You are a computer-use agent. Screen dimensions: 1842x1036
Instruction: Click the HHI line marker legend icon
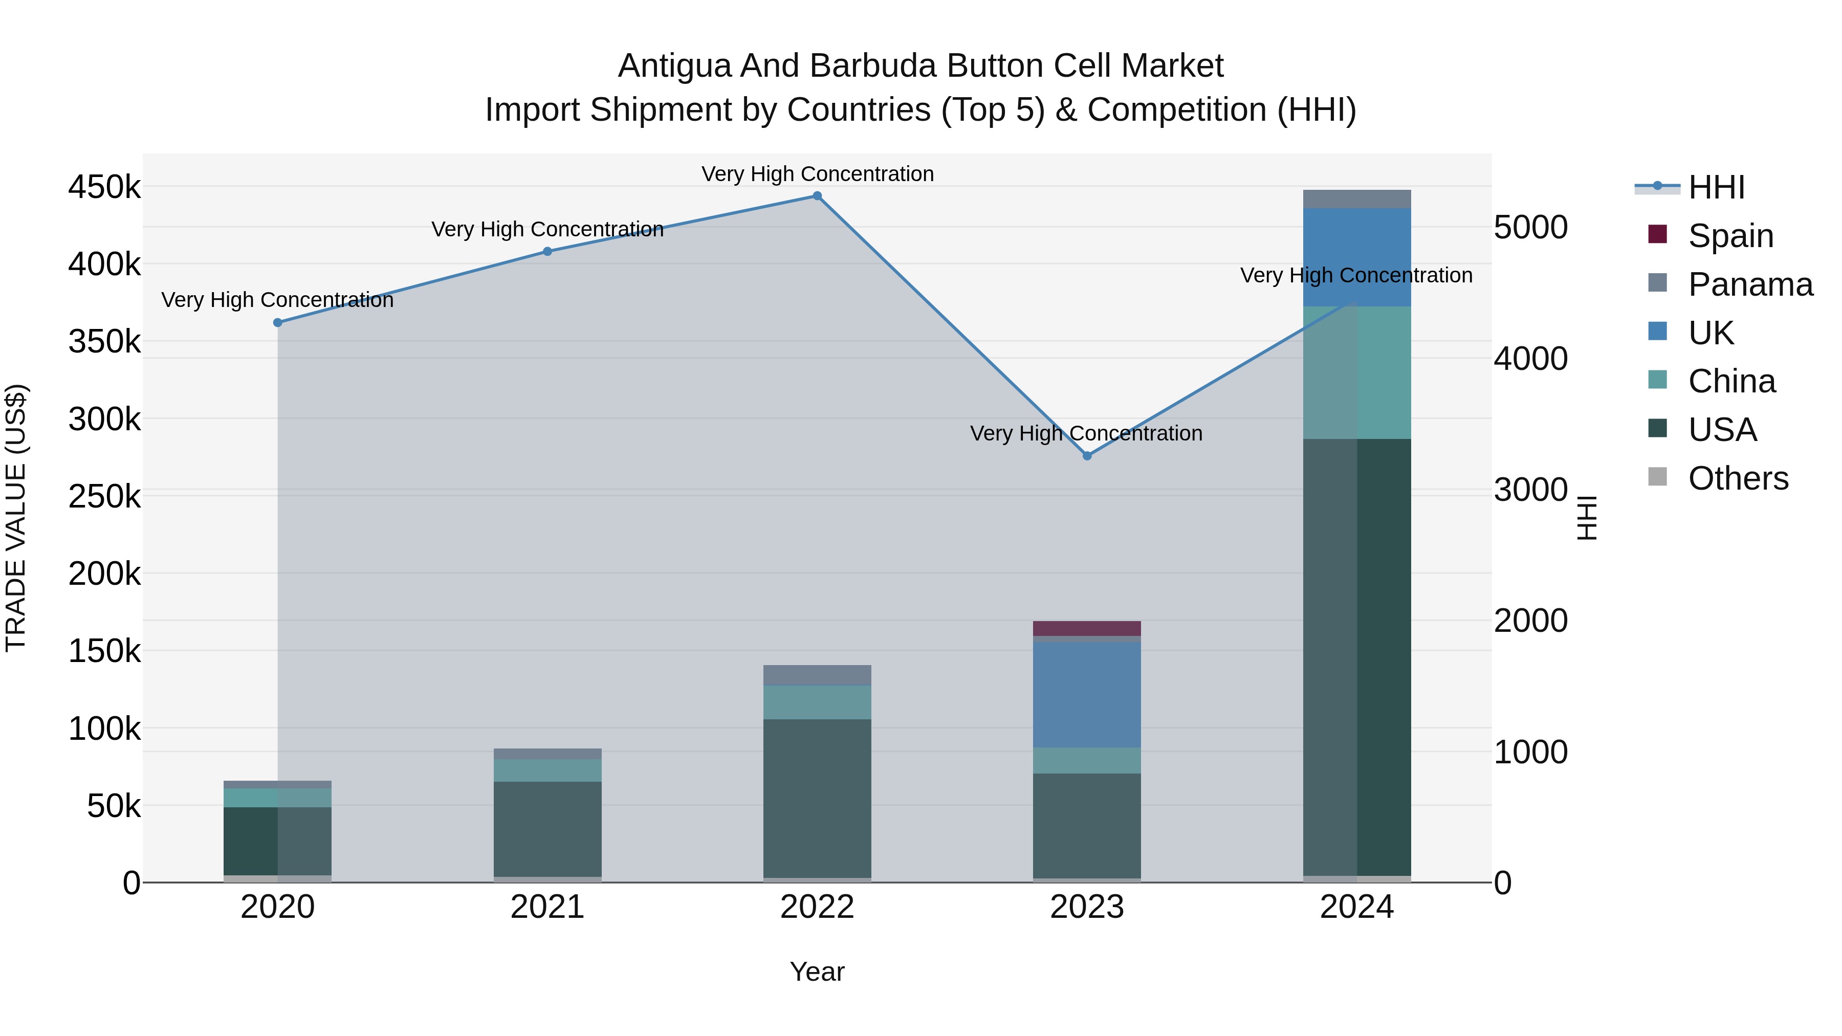click(x=1657, y=187)
